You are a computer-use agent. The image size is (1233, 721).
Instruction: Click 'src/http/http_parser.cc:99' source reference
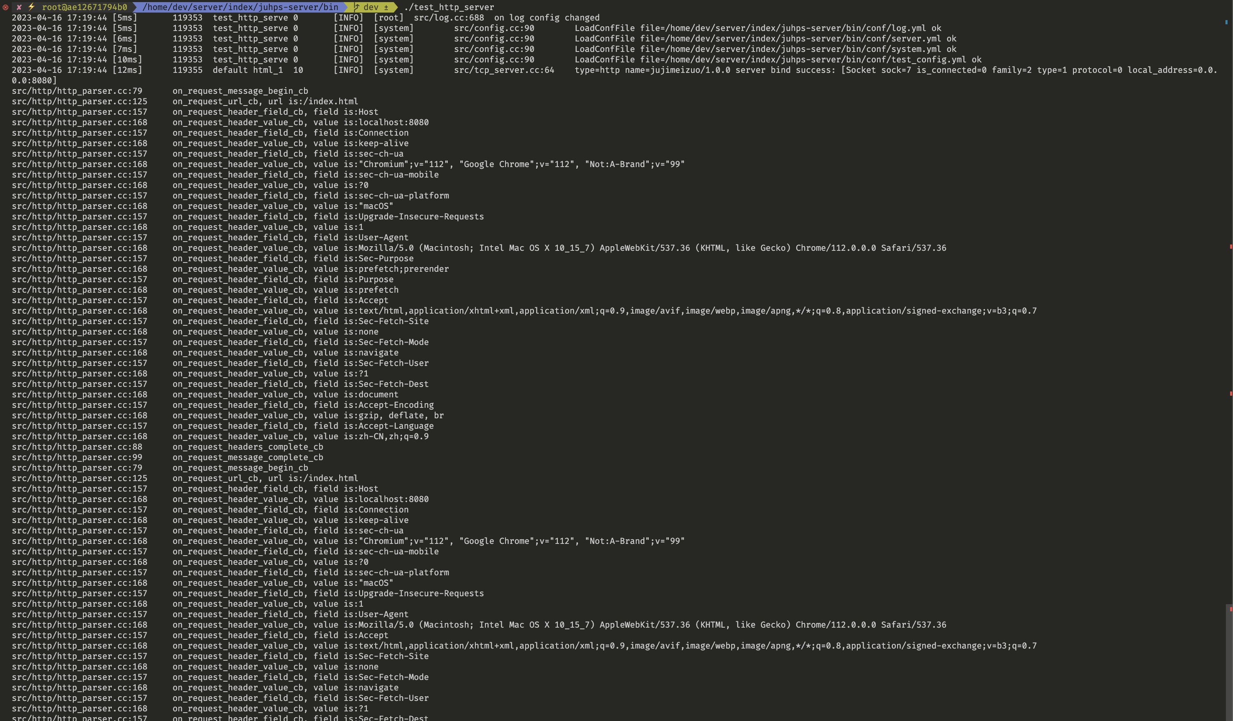coord(77,457)
